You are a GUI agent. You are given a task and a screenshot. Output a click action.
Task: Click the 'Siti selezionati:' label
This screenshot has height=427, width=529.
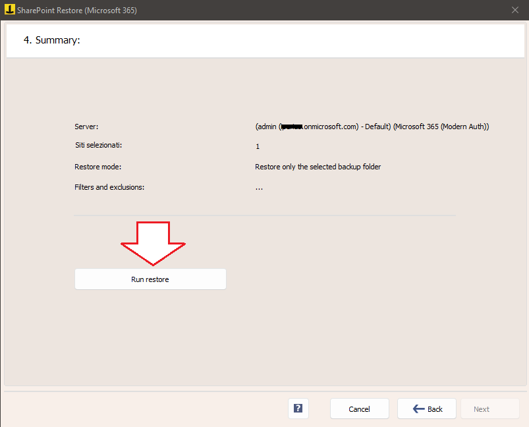(99, 145)
